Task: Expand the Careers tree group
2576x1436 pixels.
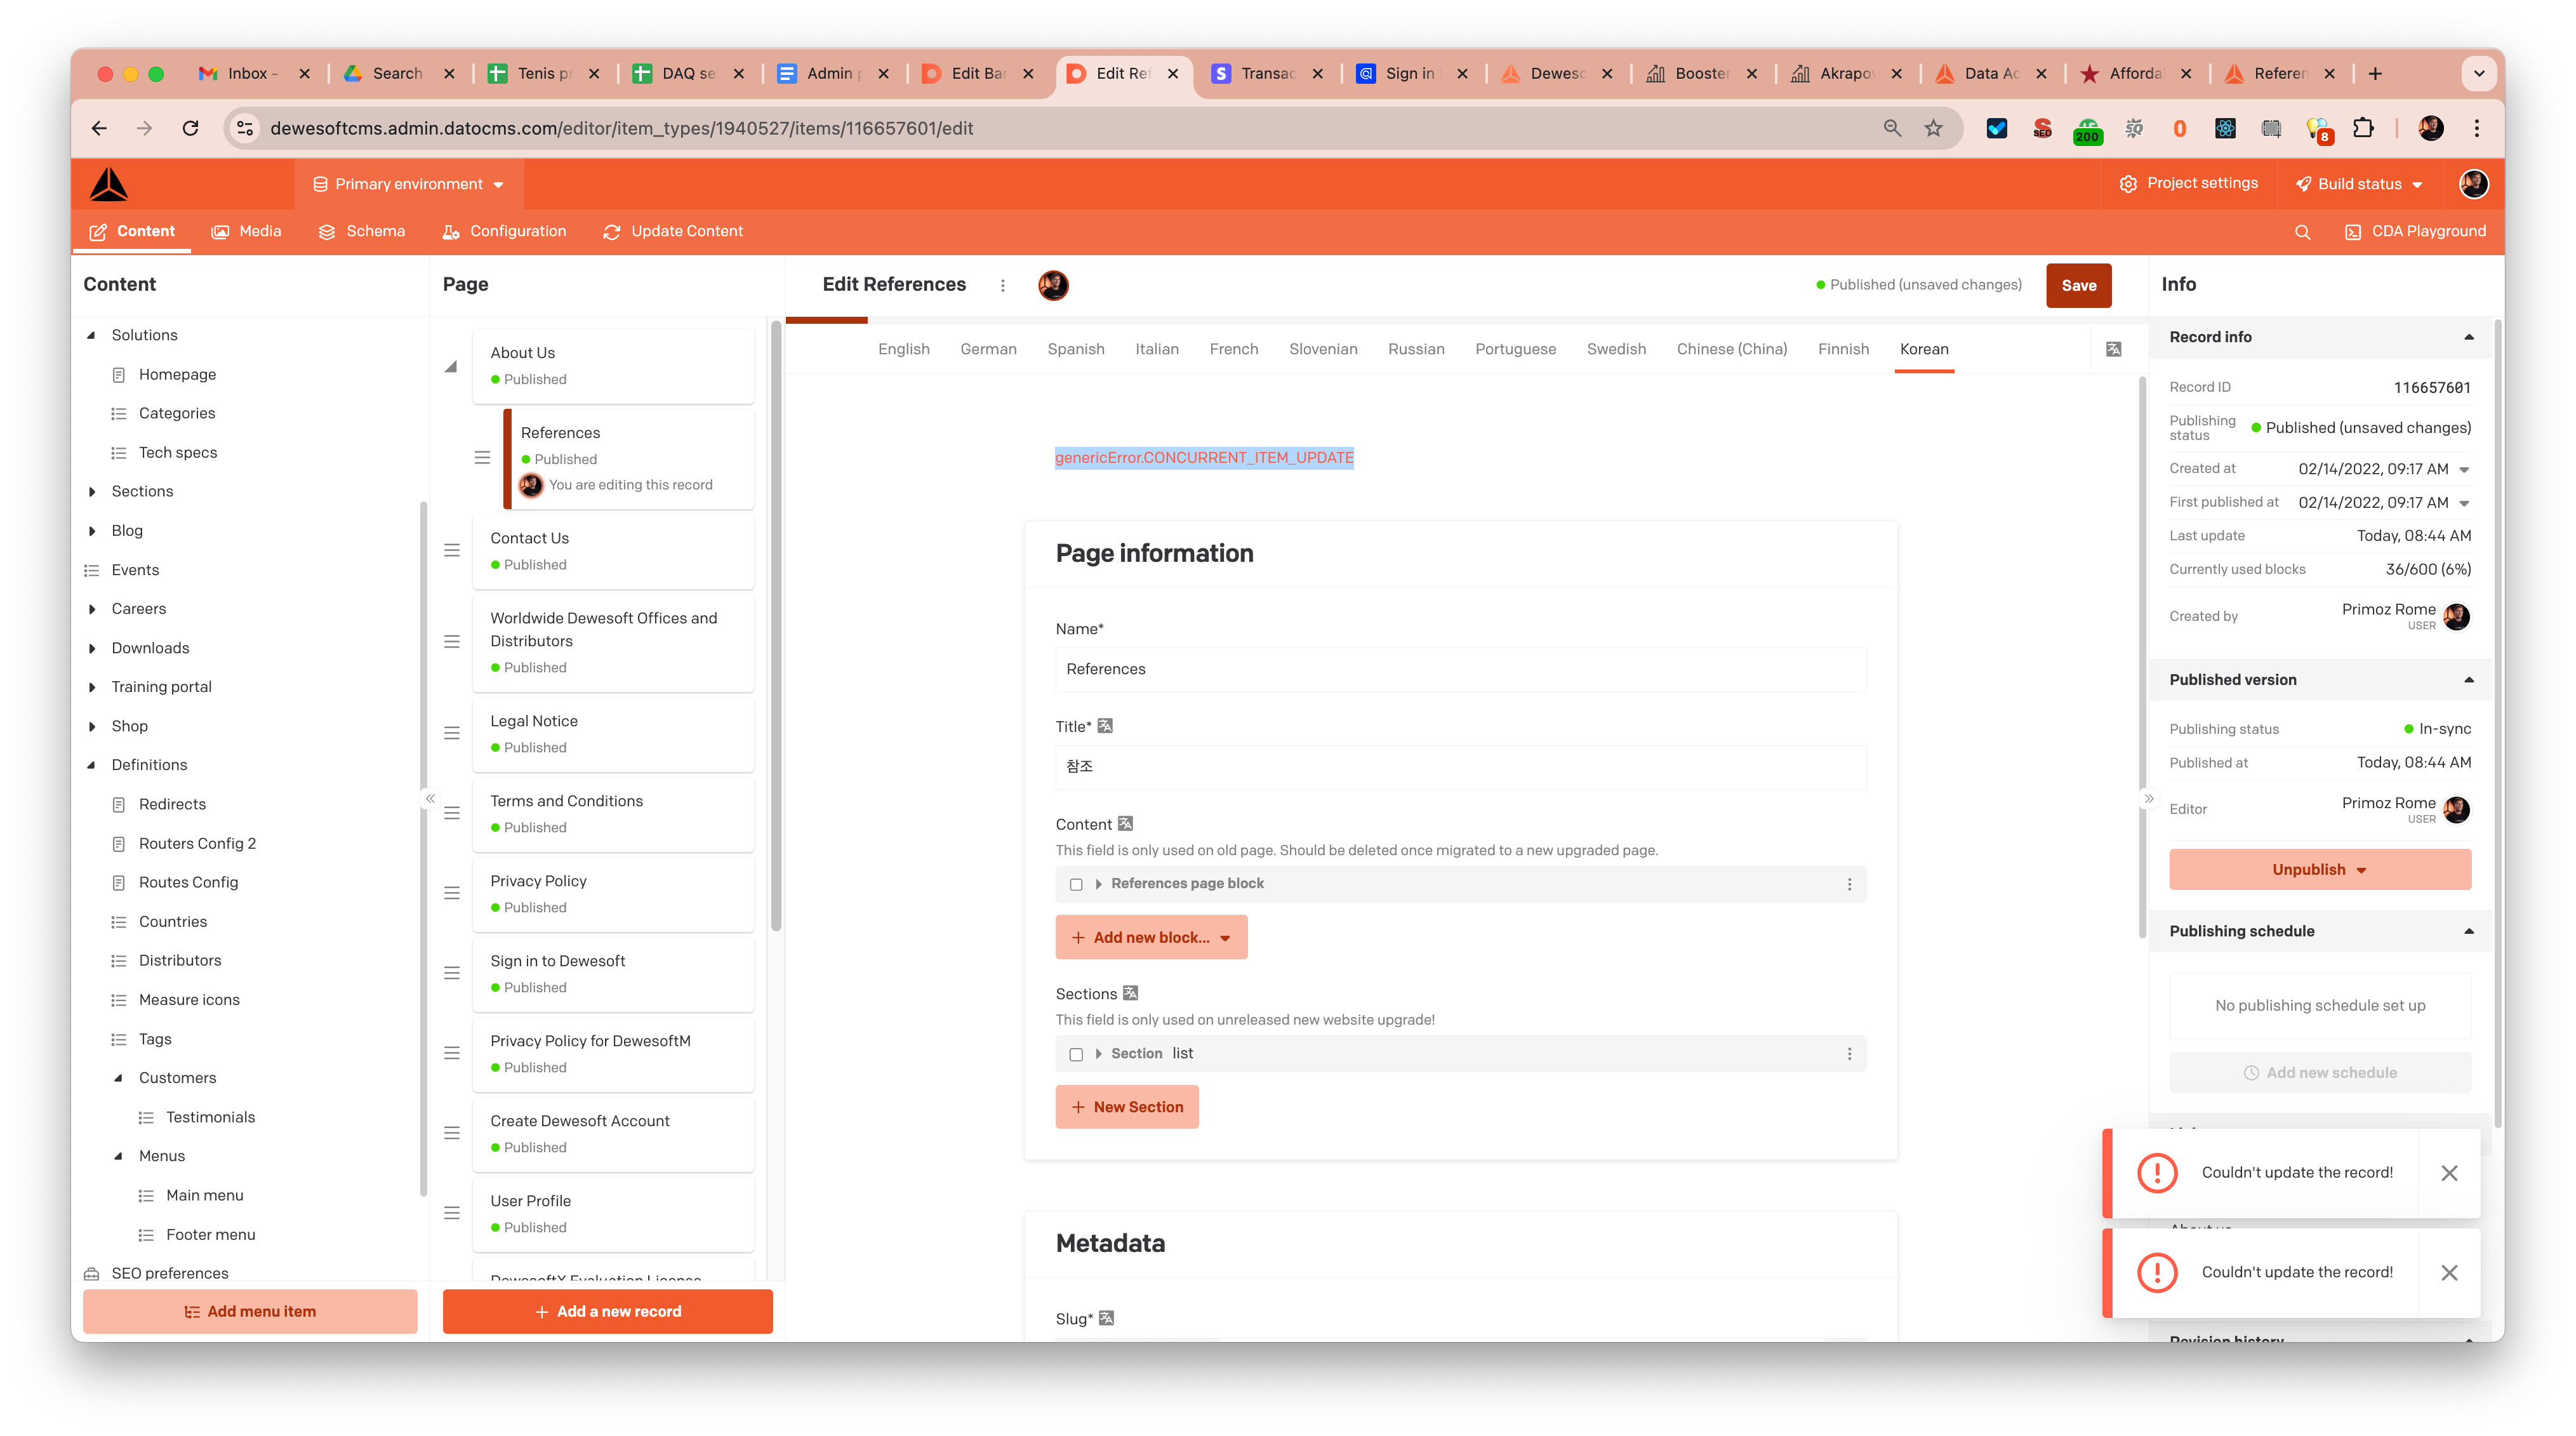Action: point(91,609)
